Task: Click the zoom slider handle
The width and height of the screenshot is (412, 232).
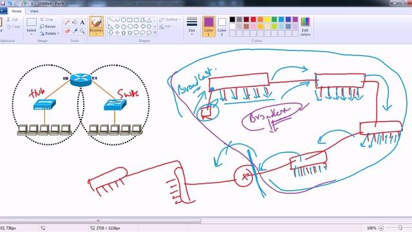Action: (x=400, y=227)
